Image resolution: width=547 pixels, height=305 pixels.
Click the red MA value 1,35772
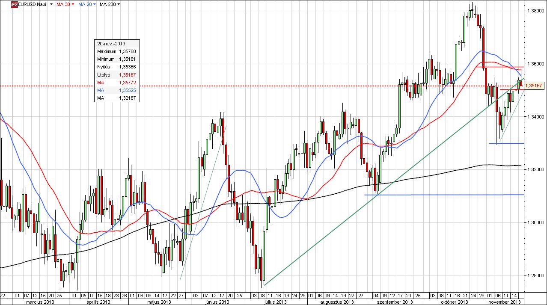[x=128, y=82]
